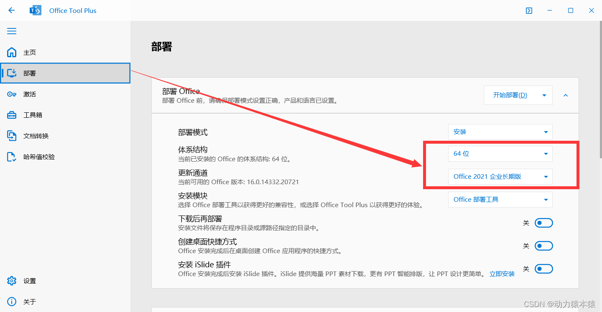Go to 主页 page
Viewport: 602px width, 312px height.
click(x=65, y=52)
